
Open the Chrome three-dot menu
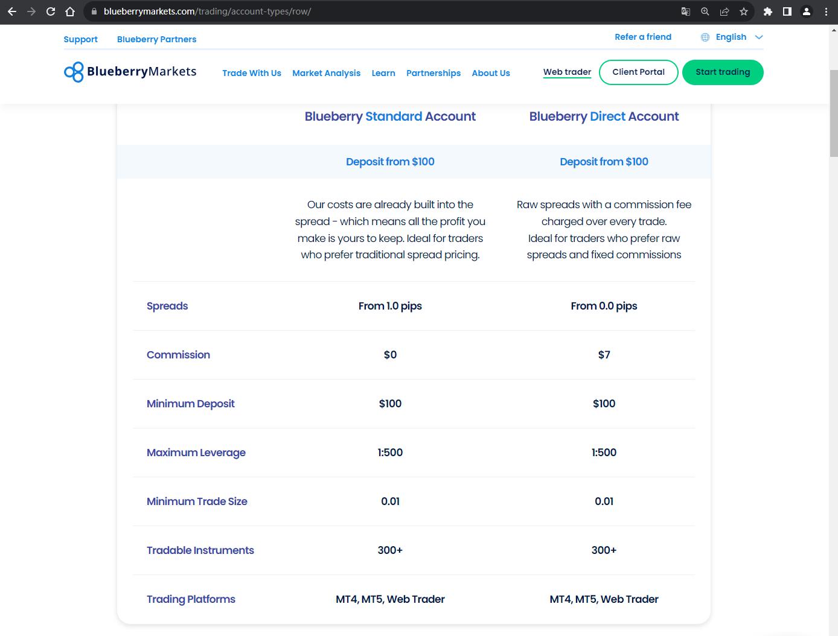click(x=826, y=11)
